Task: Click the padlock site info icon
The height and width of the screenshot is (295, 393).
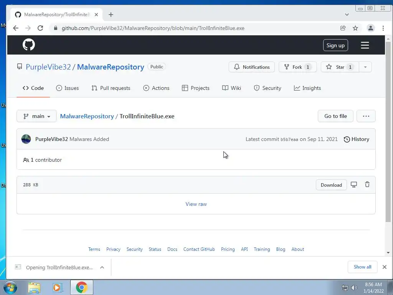Action: tap(56, 28)
